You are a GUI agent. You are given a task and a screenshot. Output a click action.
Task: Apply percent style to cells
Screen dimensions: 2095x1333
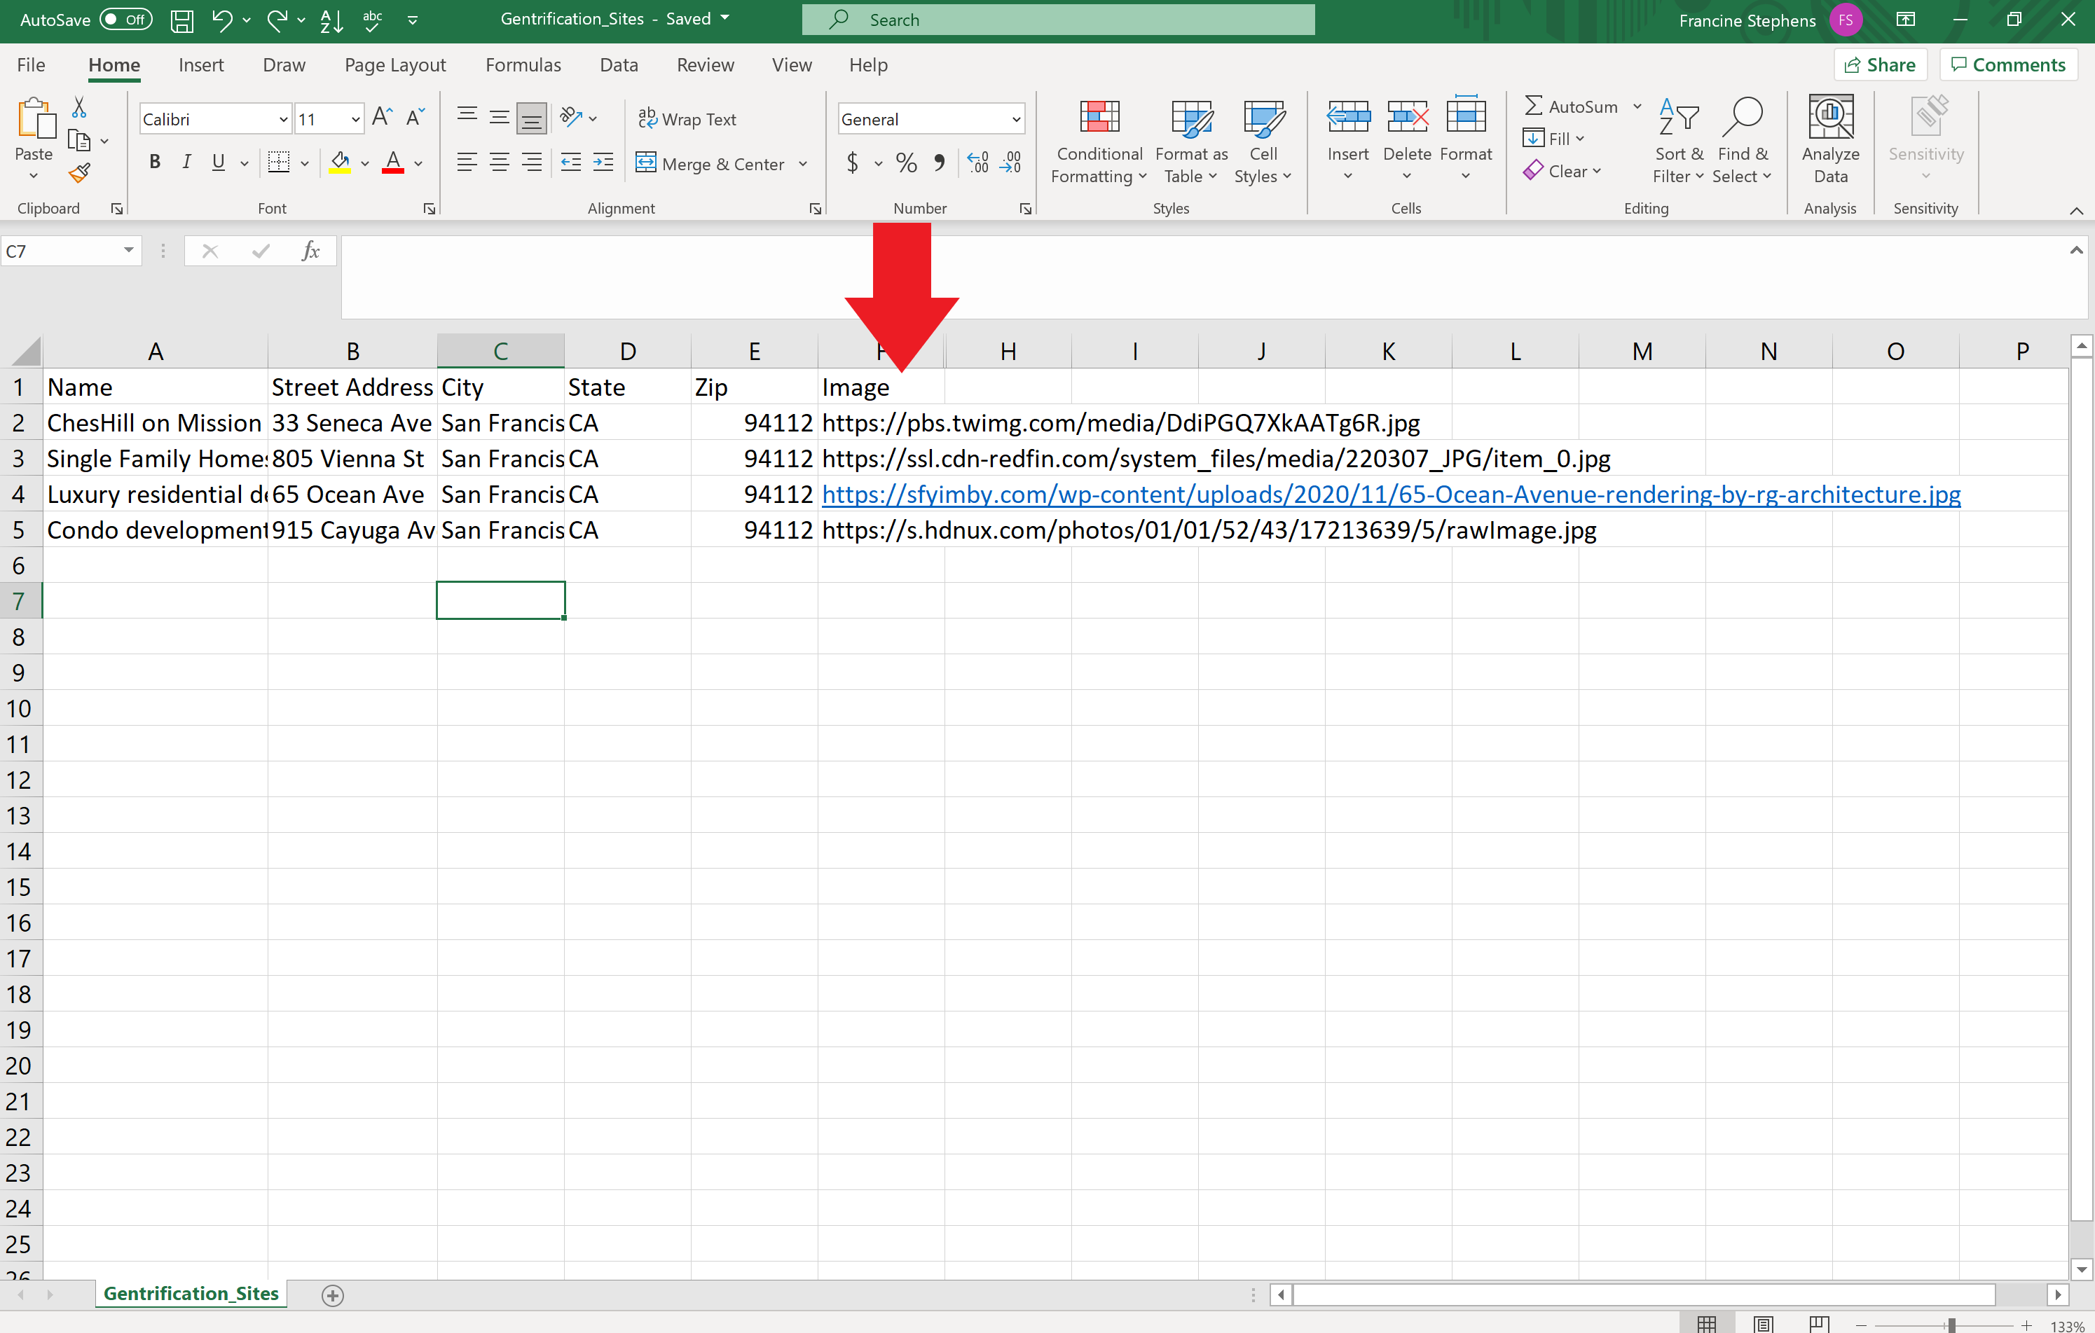(x=906, y=163)
